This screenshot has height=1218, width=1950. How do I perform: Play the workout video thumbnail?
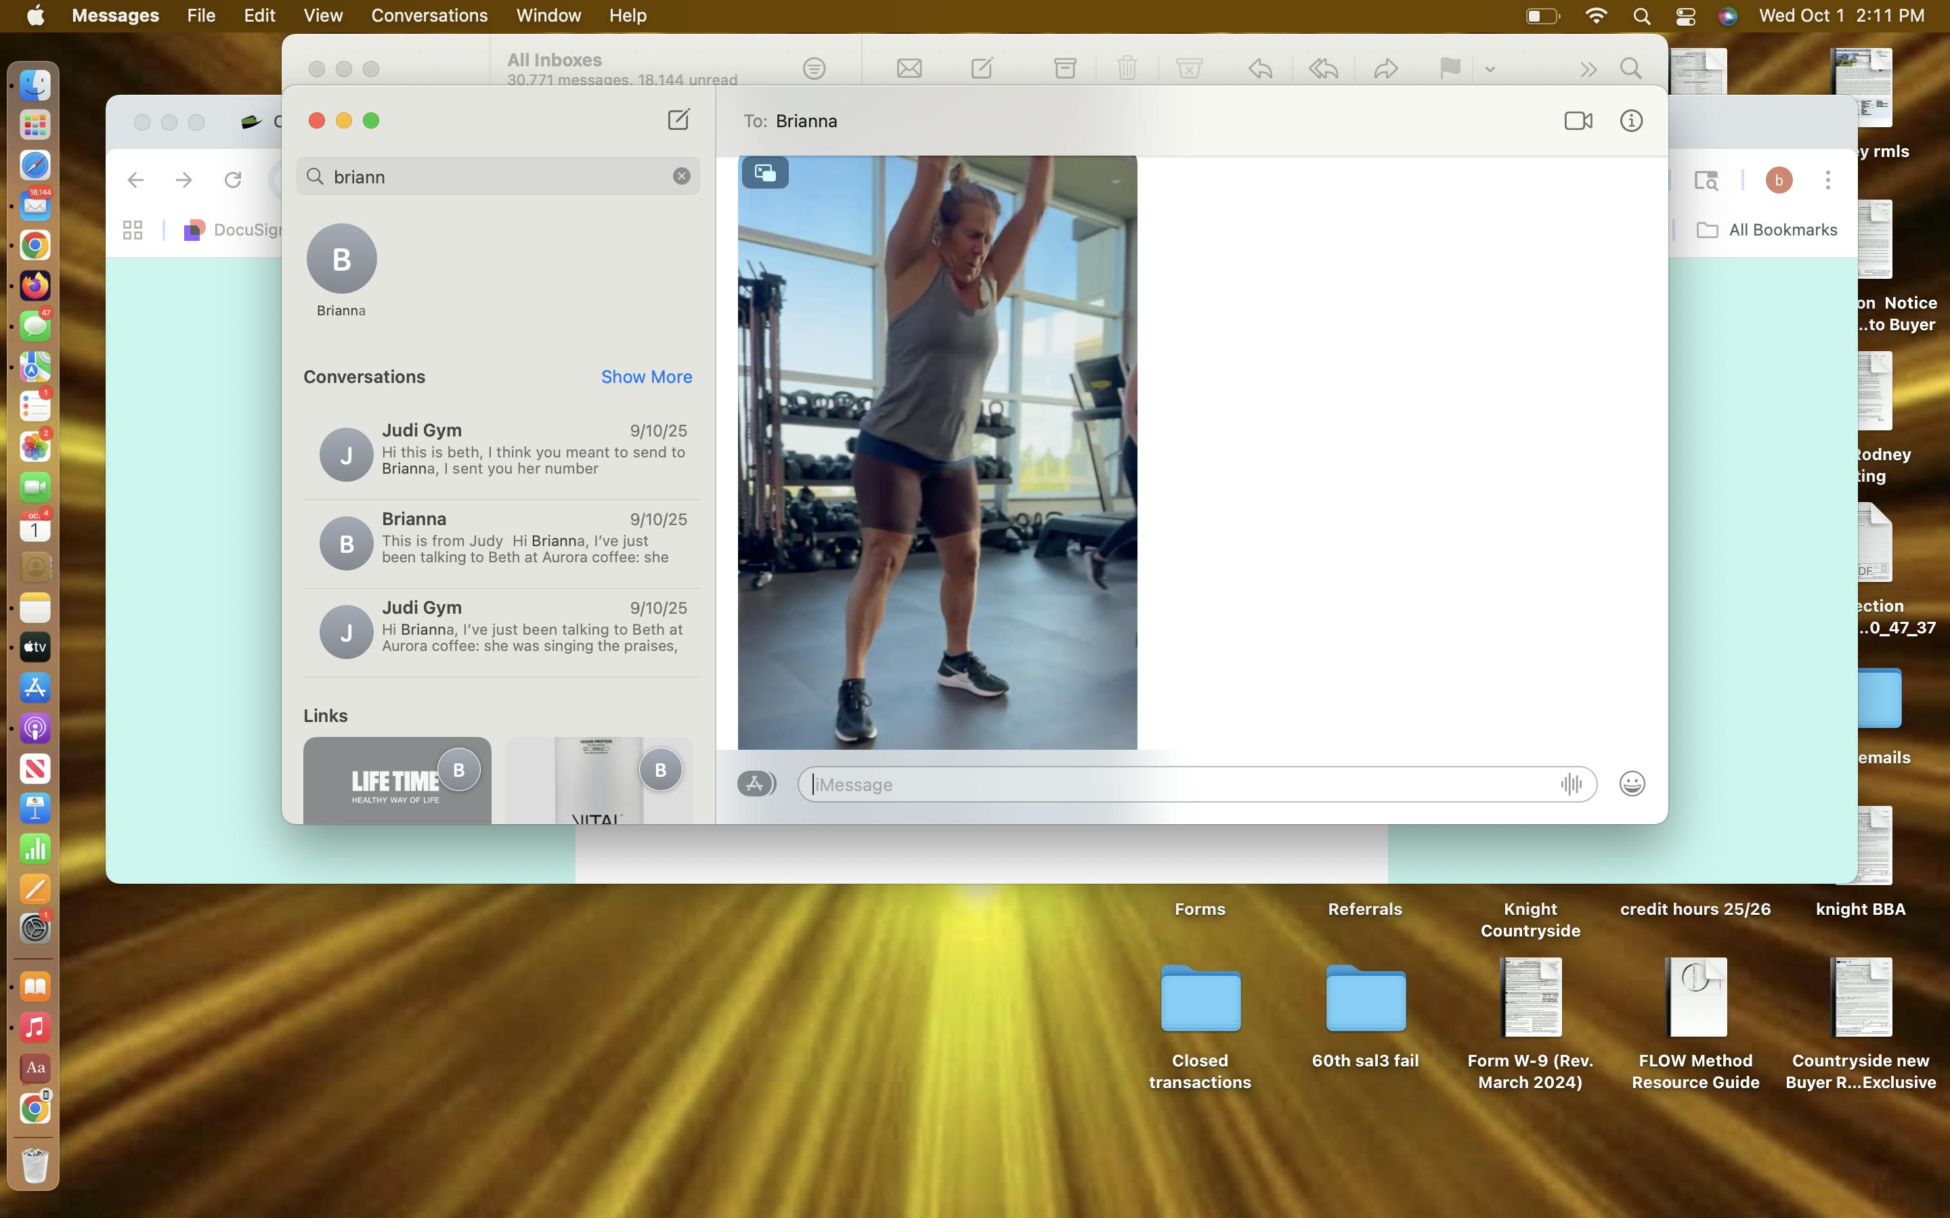(x=937, y=452)
